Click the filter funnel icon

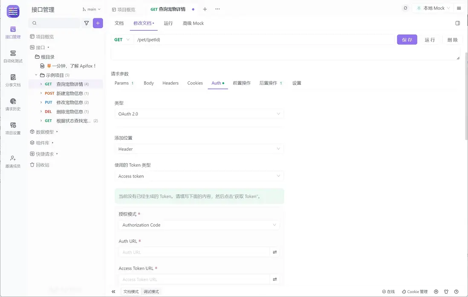click(87, 23)
